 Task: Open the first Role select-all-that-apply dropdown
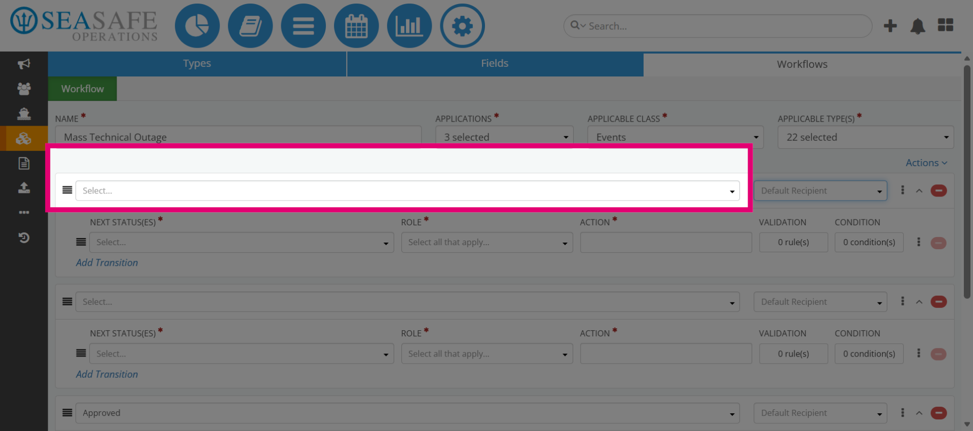pos(487,243)
